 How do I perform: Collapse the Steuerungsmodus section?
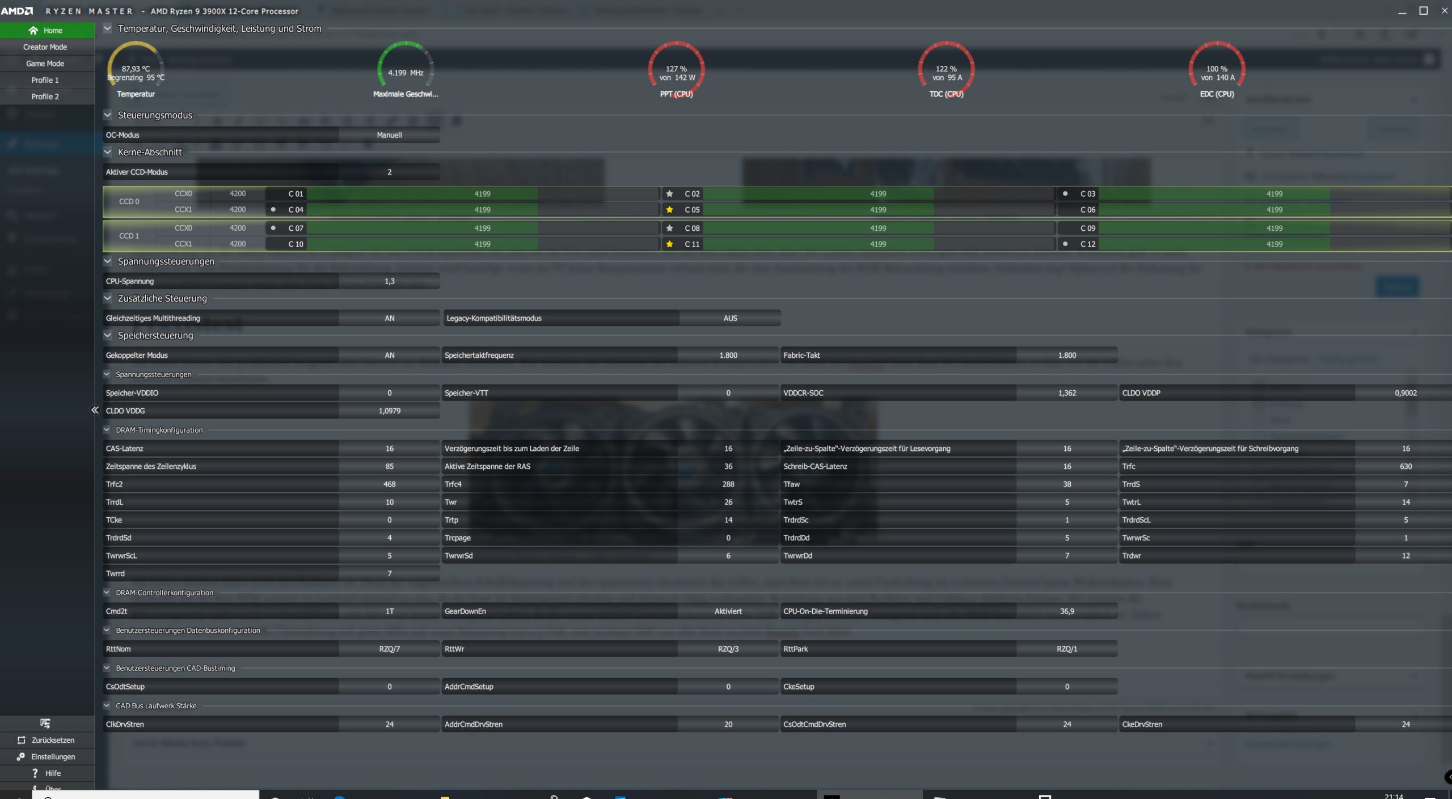pos(107,115)
